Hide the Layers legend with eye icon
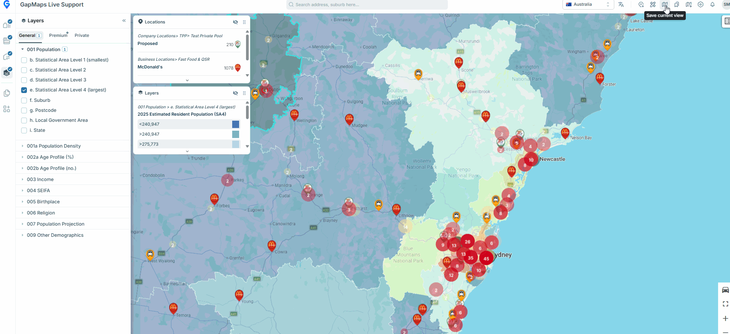Screen dimensions: 730x334 pyautogui.click(x=235, y=93)
